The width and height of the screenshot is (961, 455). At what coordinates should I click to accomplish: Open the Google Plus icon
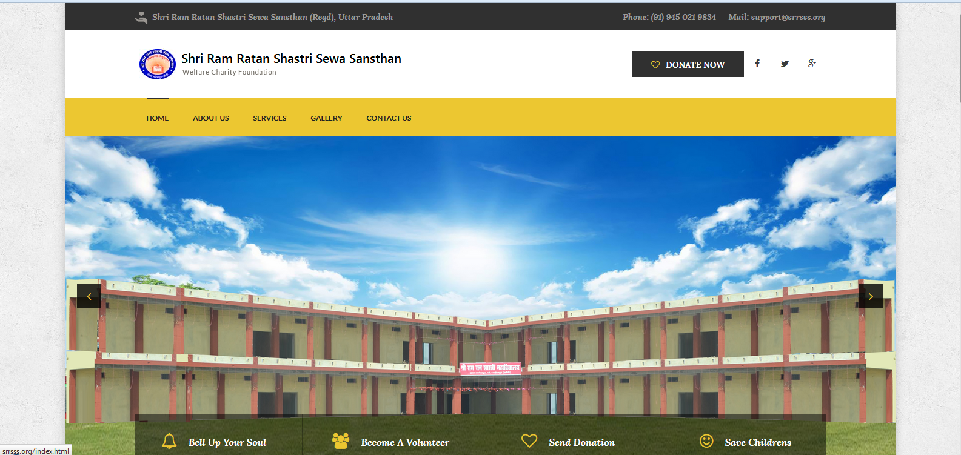tap(812, 64)
